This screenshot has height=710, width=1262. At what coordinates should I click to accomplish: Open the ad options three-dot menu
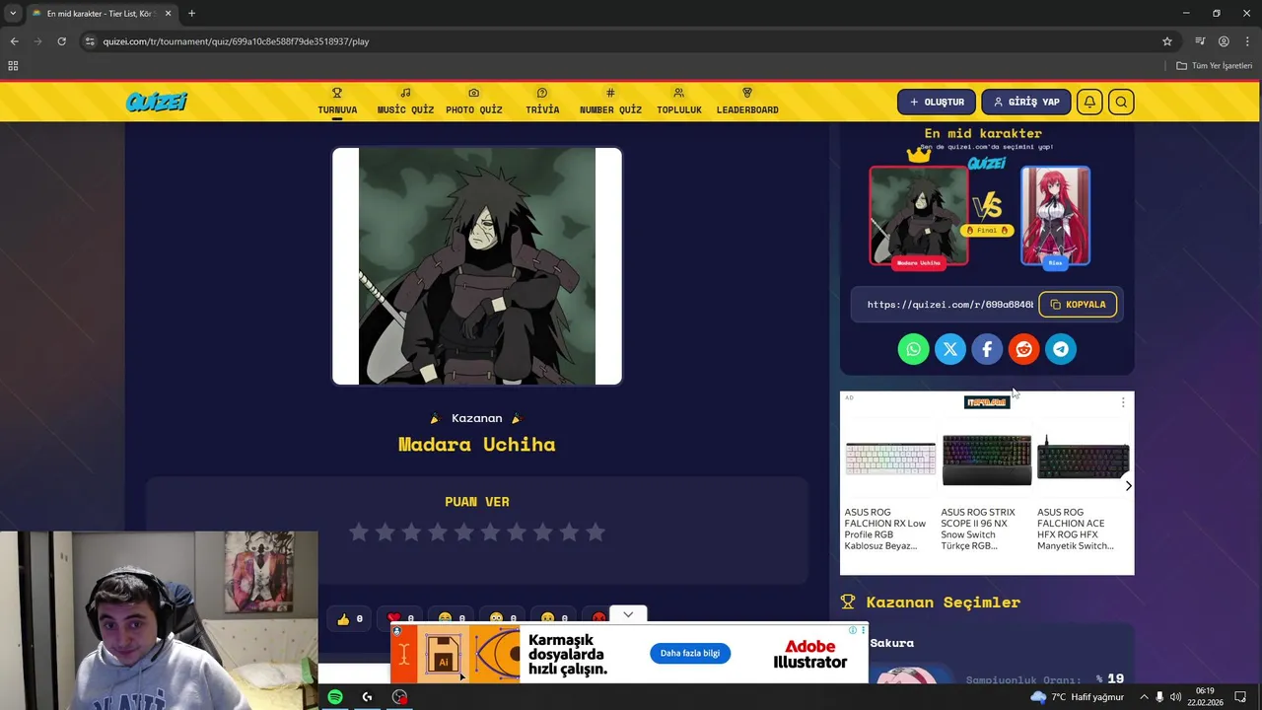click(1123, 402)
